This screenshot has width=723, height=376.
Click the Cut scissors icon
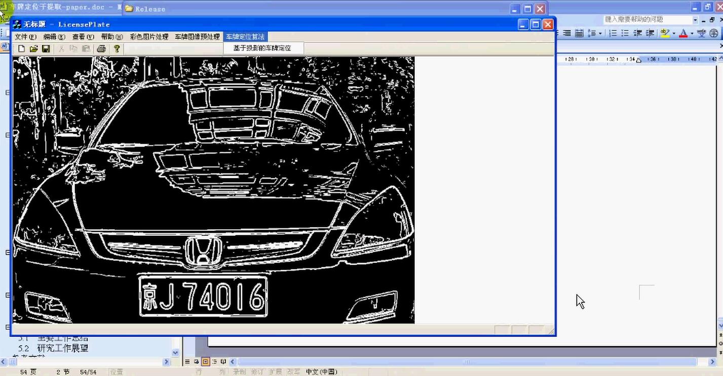click(61, 49)
